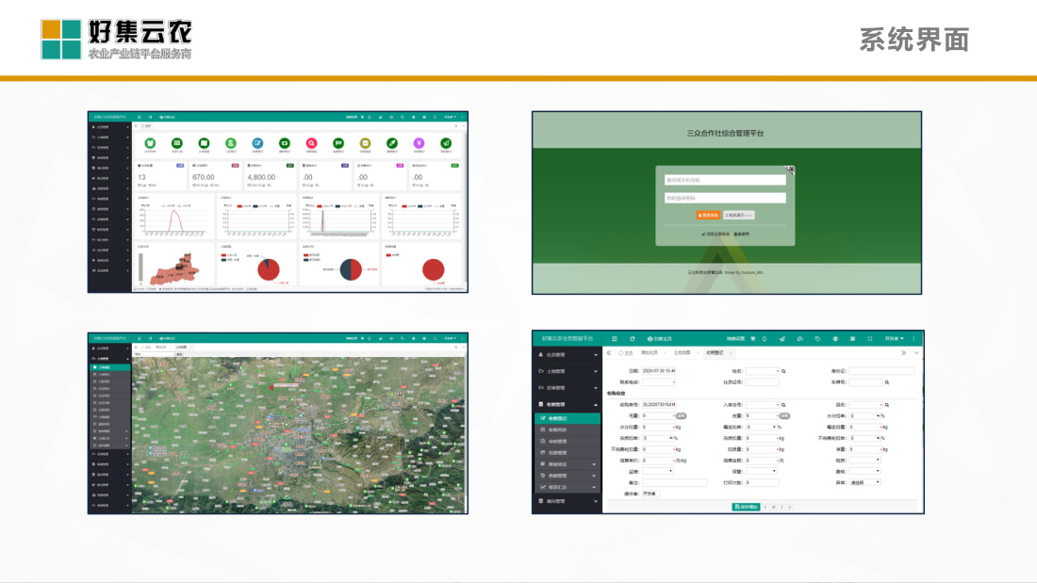
Task: Switch to the 增加社员 tab in form window
Action: pyautogui.click(x=650, y=353)
